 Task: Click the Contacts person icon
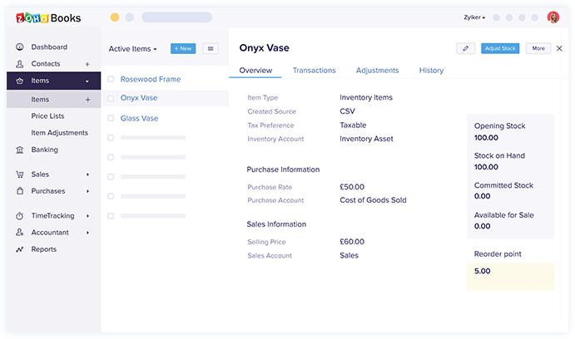pos(20,64)
